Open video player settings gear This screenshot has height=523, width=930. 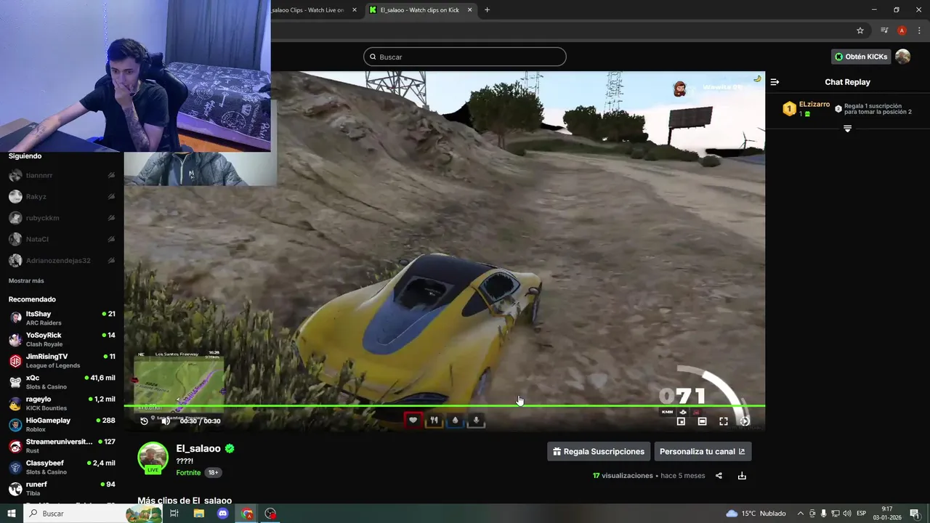[745, 421]
